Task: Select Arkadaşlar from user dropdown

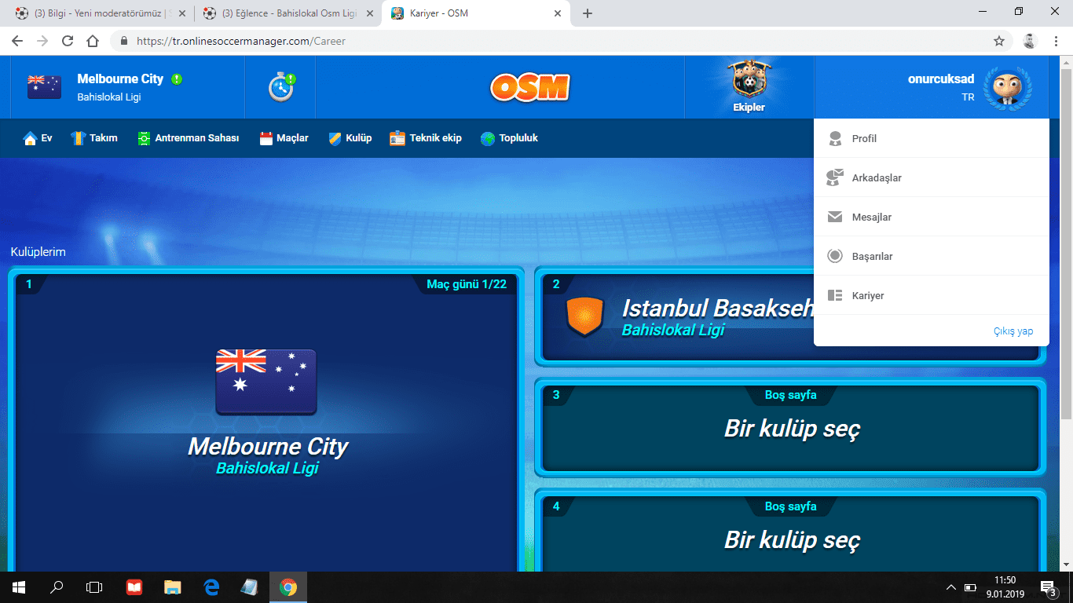Action: click(932, 177)
